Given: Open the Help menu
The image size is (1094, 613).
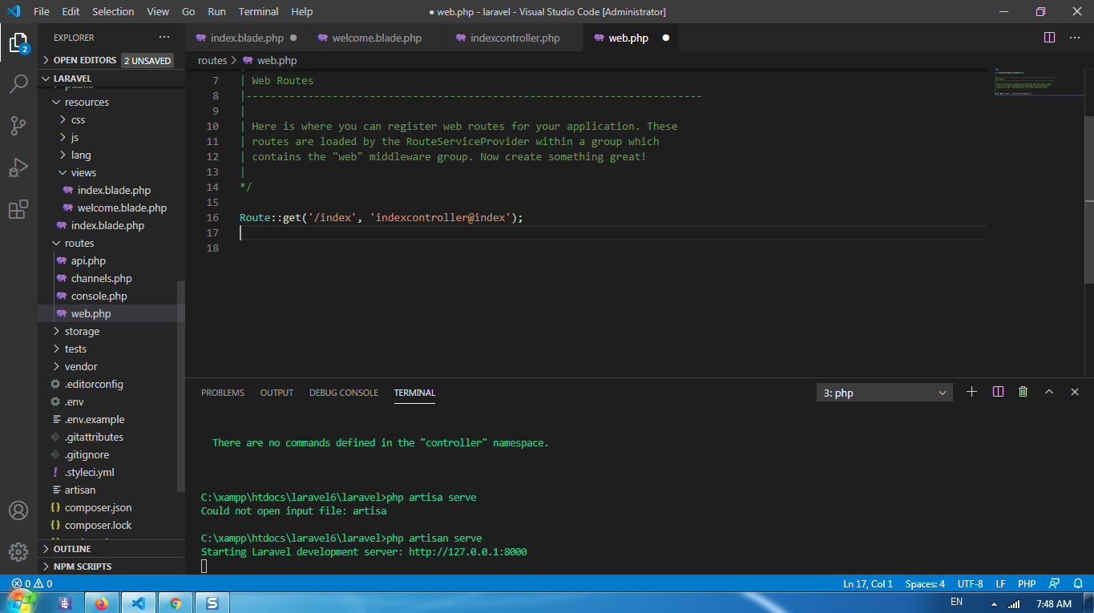Looking at the screenshot, I should 302,11.
